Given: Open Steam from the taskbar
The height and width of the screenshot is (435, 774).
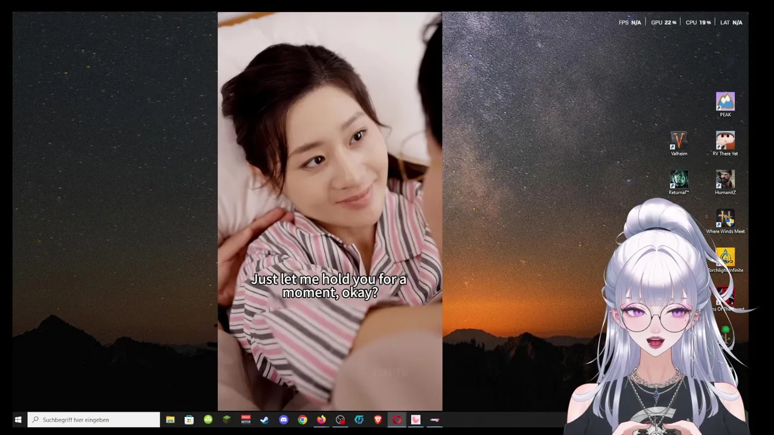Looking at the screenshot, I should (264, 419).
